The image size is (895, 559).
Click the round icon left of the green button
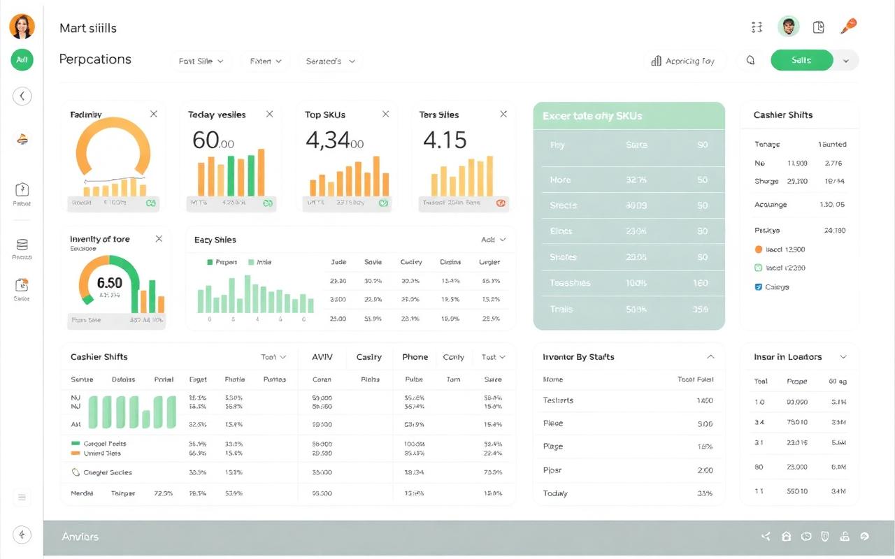751,61
